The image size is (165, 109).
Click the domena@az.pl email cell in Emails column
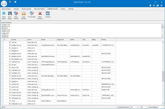pos(49,101)
